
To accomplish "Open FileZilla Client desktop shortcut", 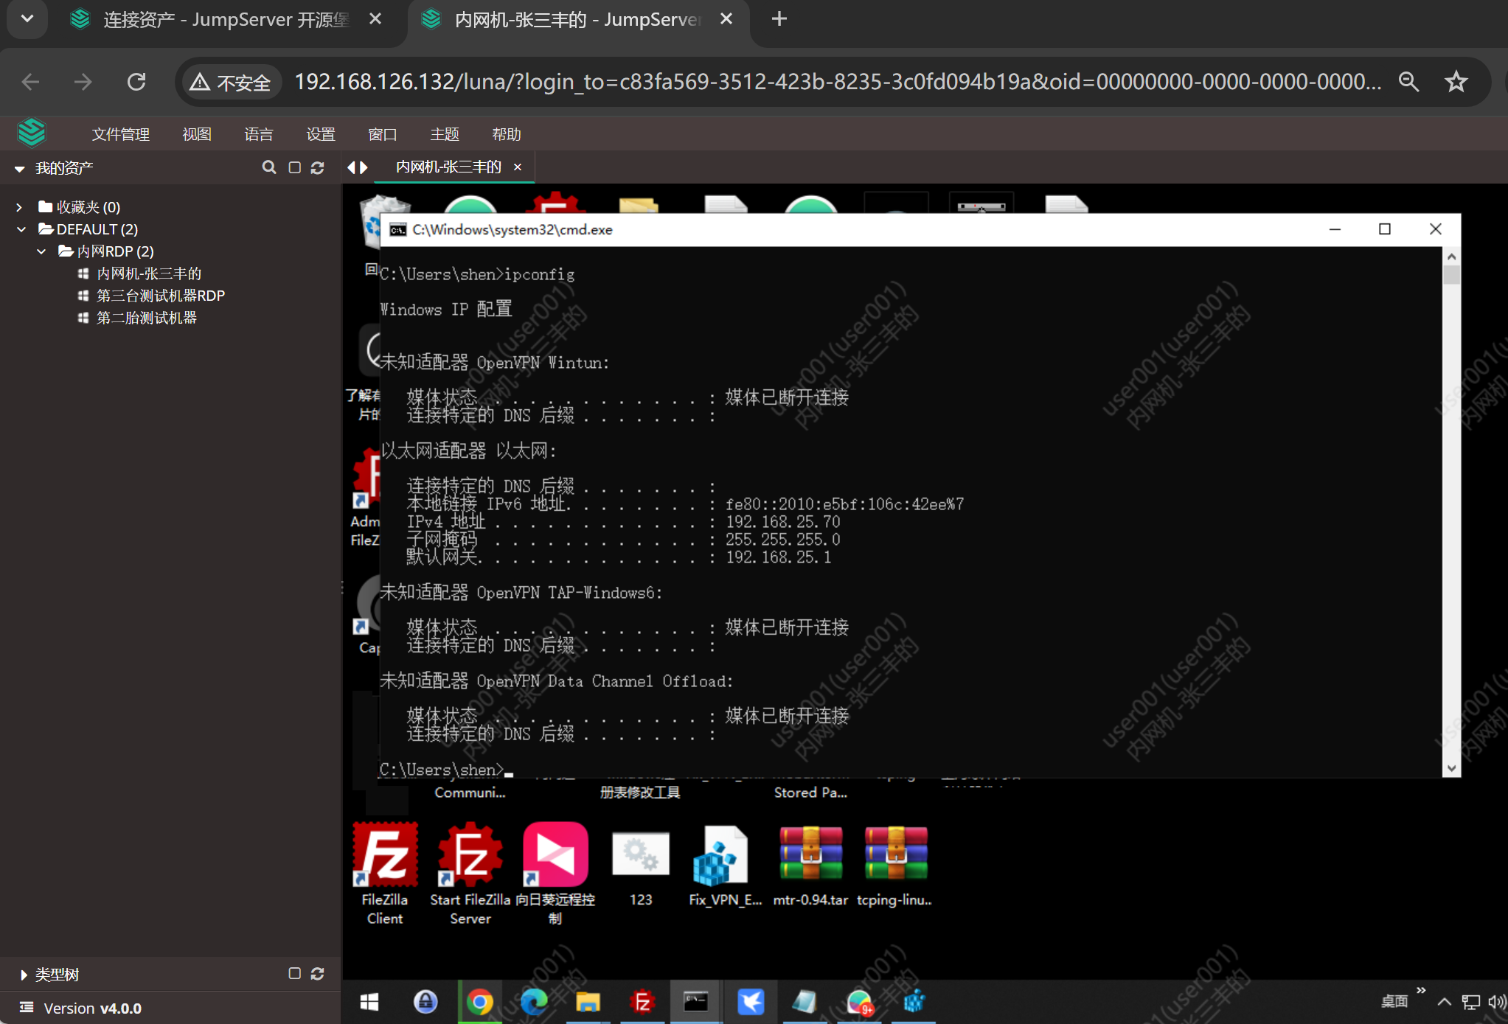I will click(x=384, y=855).
